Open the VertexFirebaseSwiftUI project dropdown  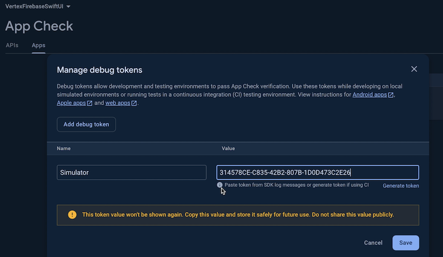[38, 6]
